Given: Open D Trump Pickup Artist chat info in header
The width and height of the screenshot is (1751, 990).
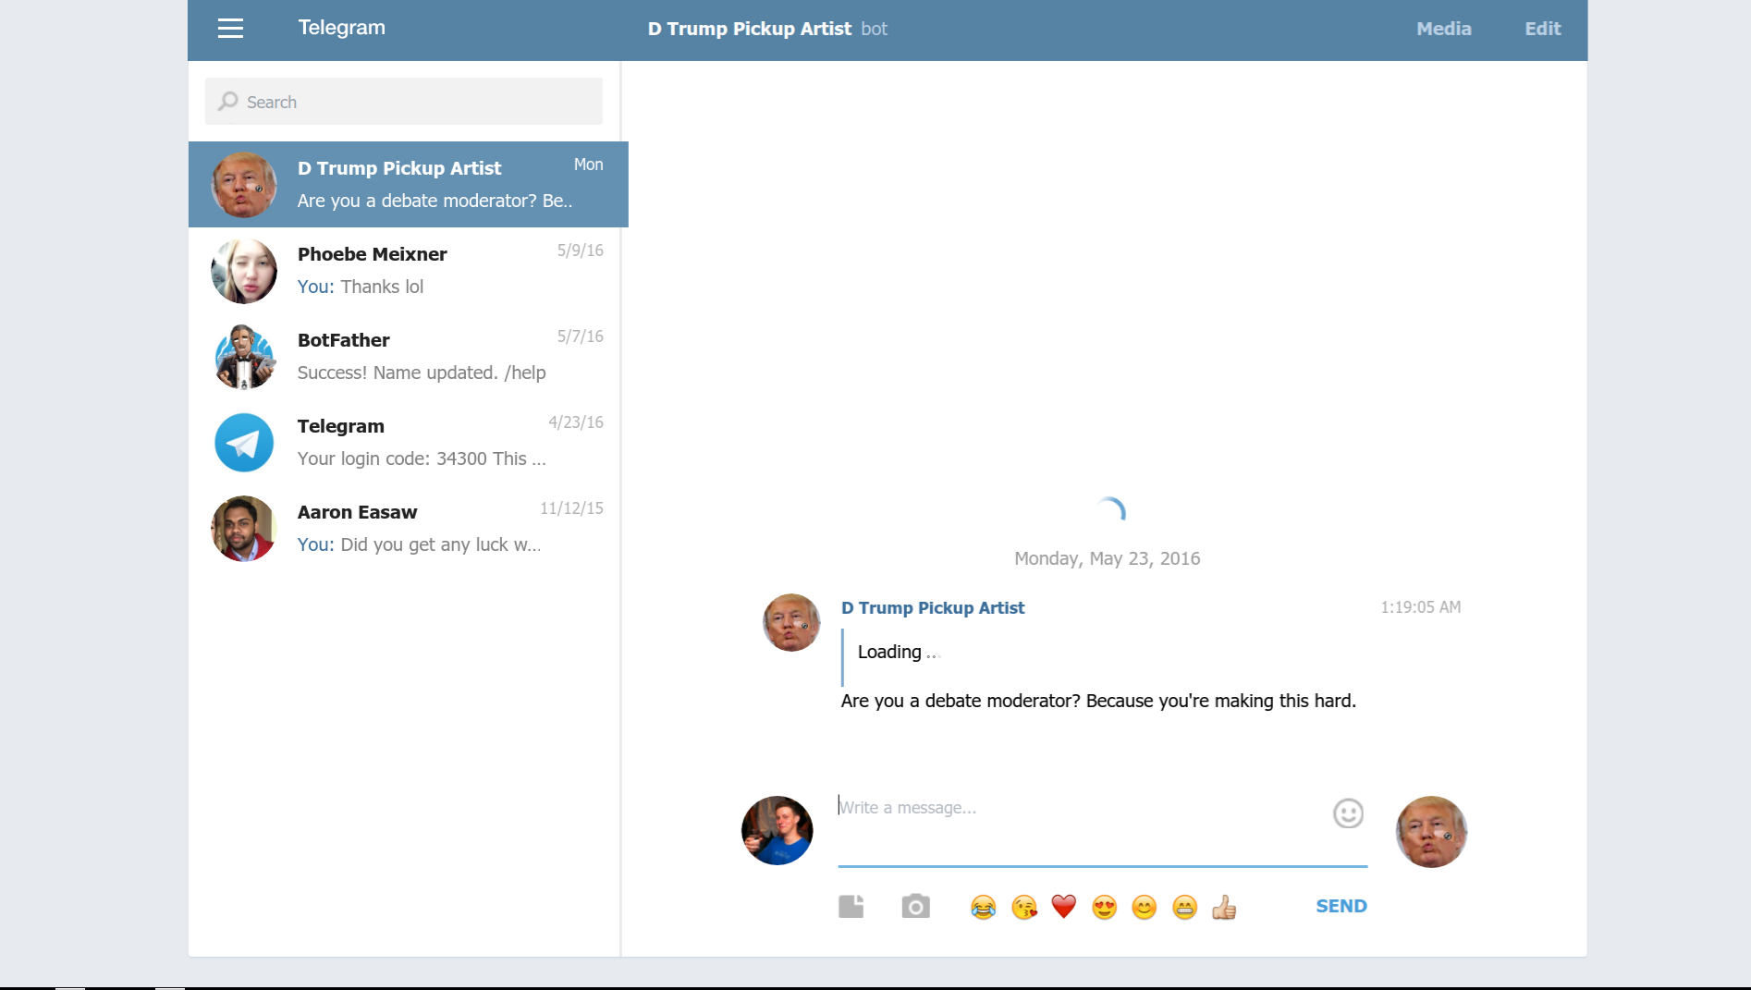Looking at the screenshot, I should pyautogui.click(x=750, y=29).
